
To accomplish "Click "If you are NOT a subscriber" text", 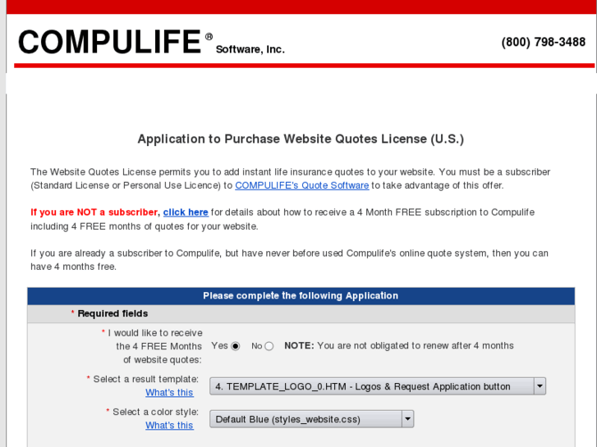I will coord(94,212).
